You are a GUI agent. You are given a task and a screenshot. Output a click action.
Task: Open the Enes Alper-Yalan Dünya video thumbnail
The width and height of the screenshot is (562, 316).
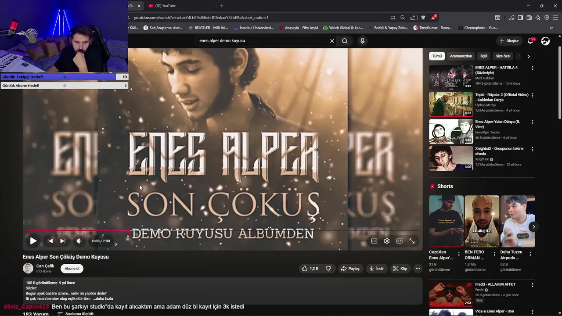pos(451,131)
